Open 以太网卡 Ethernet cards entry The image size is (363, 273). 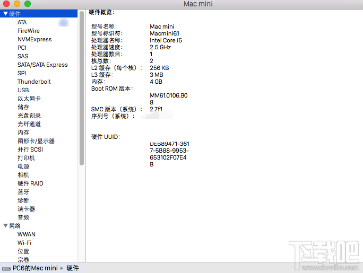coord(29,99)
